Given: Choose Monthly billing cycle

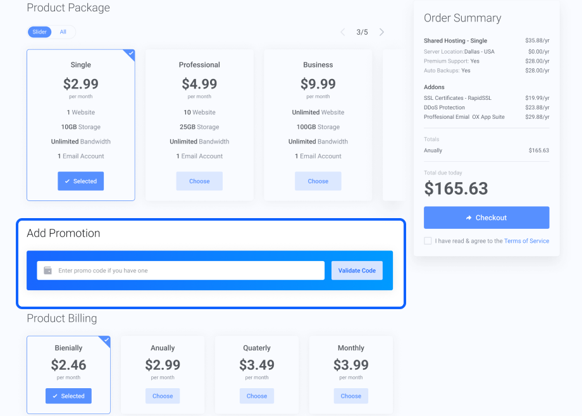Looking at the screenshot, I should pos(351,396).
